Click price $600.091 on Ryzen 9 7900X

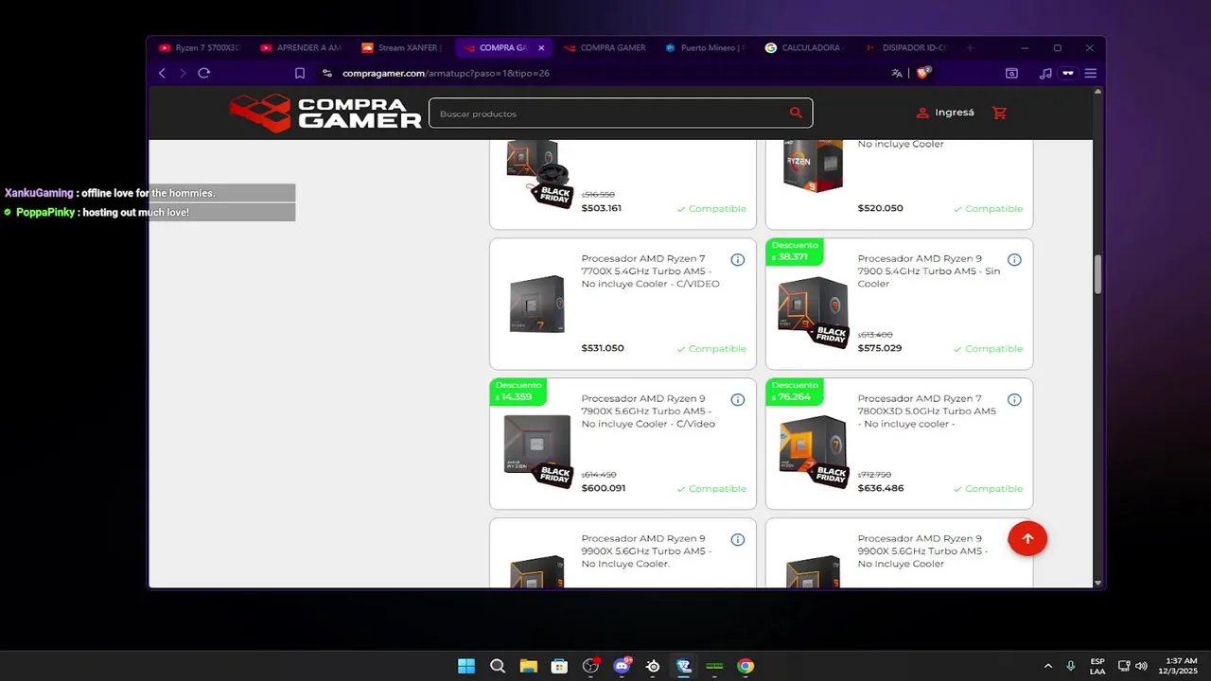(604, 488)
